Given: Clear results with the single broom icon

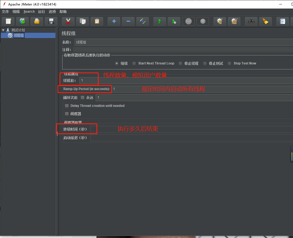Looking at the screenshot, I should pos(220,21).
